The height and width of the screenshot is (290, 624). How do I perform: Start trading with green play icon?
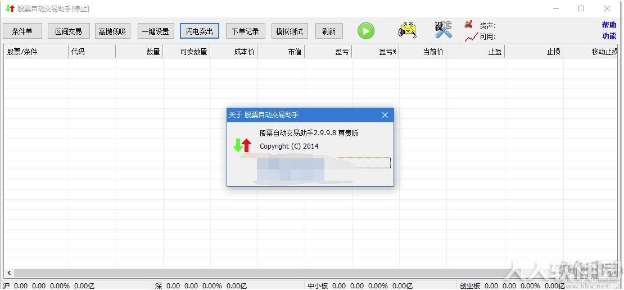tap(366, 31)
